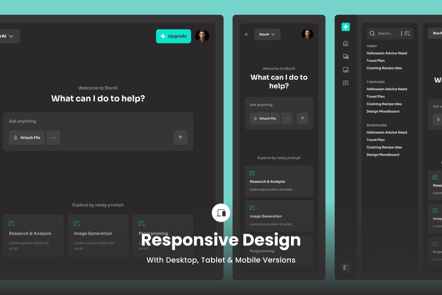Open Cooking Recipe Idea under 30 Days Ago

(384, 147)
